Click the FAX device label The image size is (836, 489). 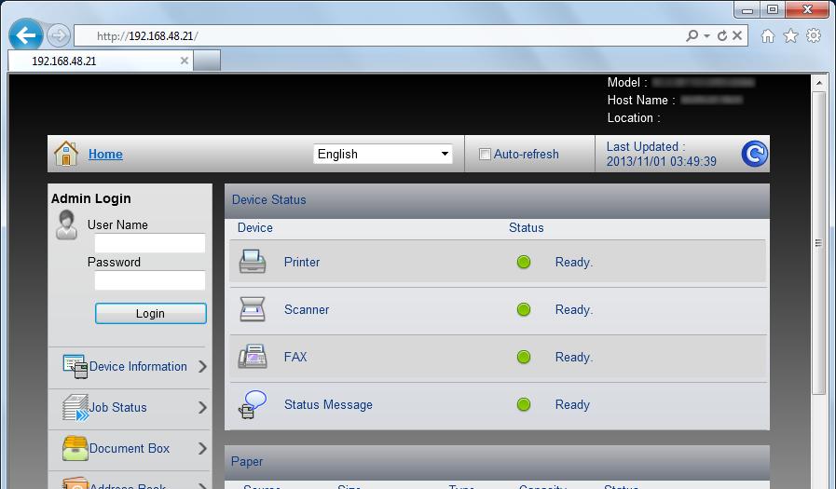coord(295,357)
